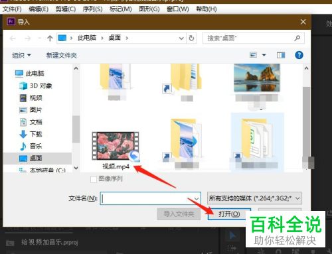Image resolution: width=332 pixels, height=254 pixels.
Task: Select the 视频.mp4 file thumbnail
Action: pyautogui.click(x=116, y=146)
